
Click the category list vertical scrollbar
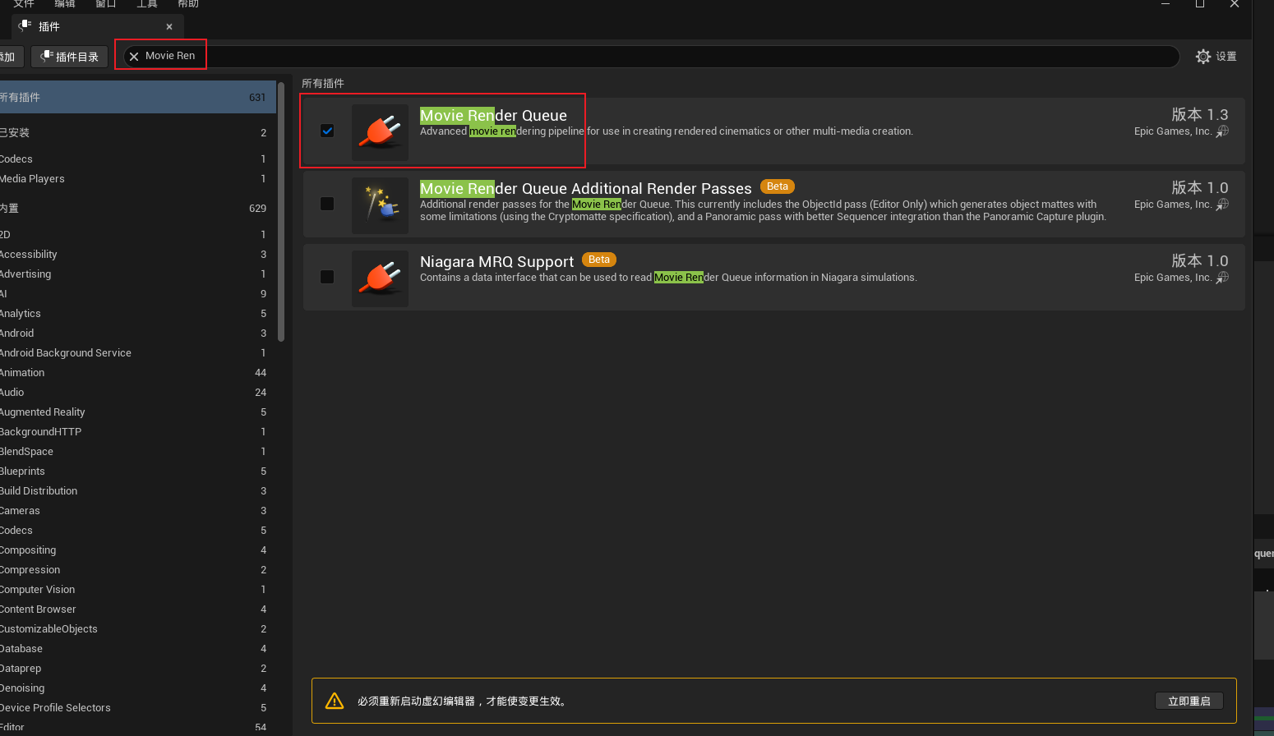pos(281,211)
